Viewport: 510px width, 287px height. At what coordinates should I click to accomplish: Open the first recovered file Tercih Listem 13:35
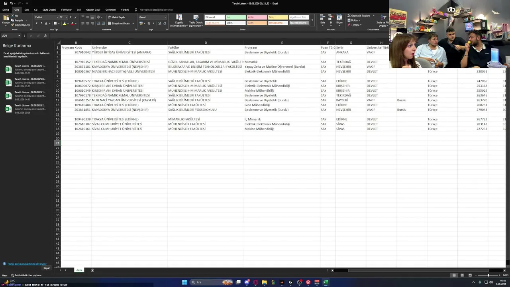click(26, 69)
